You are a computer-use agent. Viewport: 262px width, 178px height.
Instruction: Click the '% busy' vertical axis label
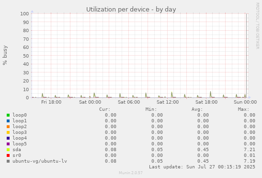pos(5,55)
